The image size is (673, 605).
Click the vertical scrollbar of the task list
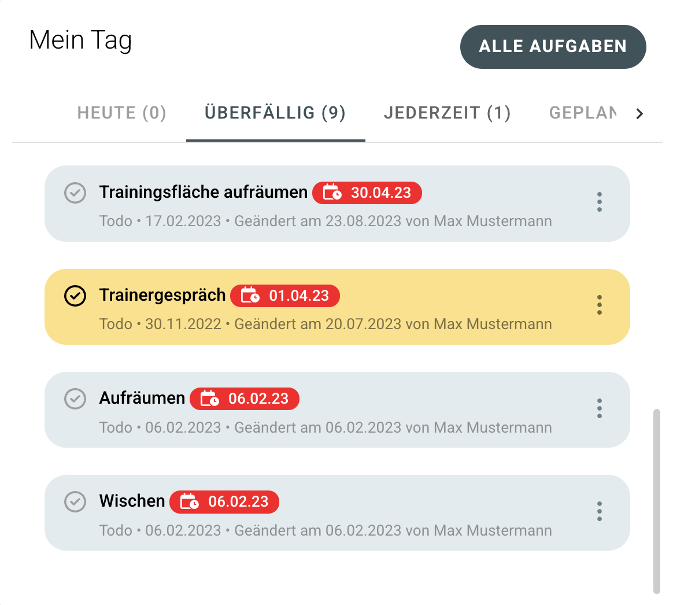click(656, 501)
